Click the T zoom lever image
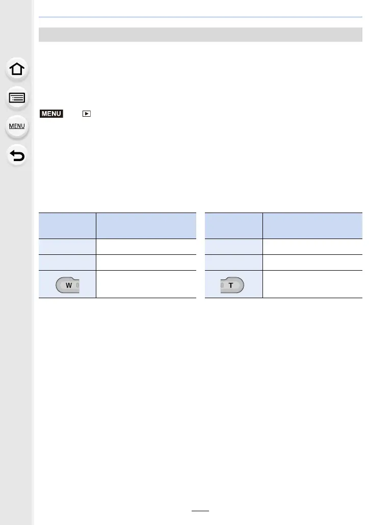Screen dimensions: 369x525 [x=232, y=285]
